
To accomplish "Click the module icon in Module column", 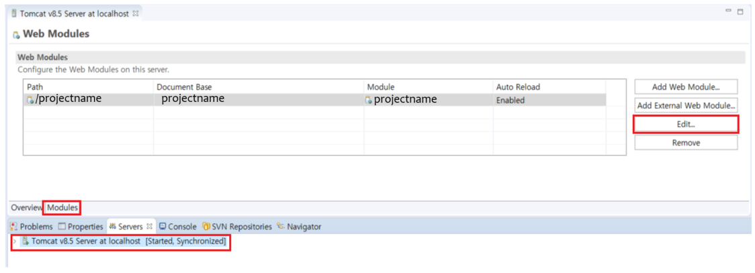I will pos(369,100).
